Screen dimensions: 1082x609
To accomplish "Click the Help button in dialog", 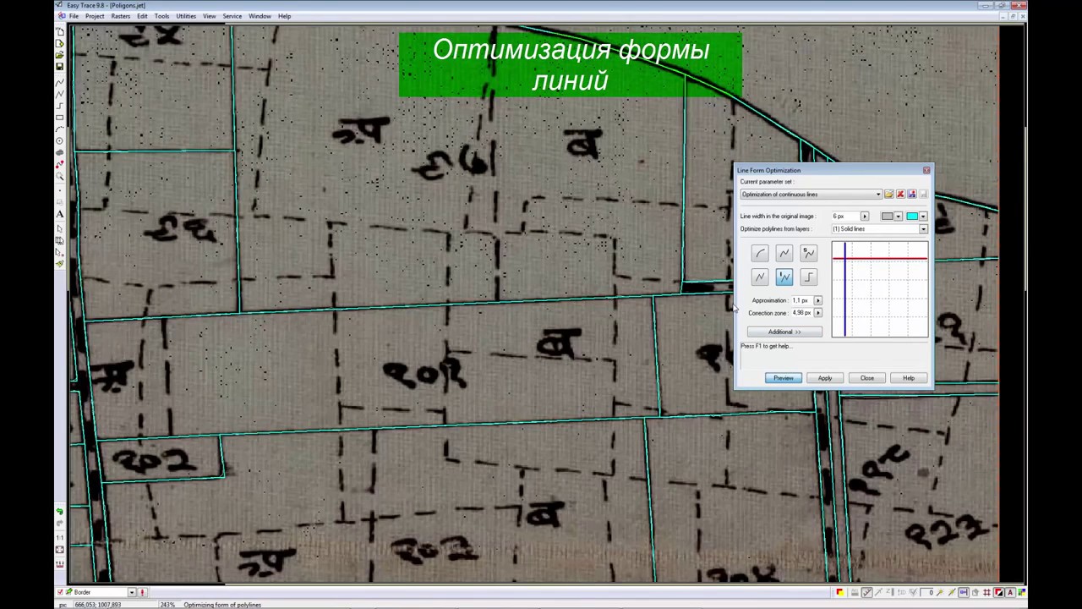I will [x=909, y=378].
